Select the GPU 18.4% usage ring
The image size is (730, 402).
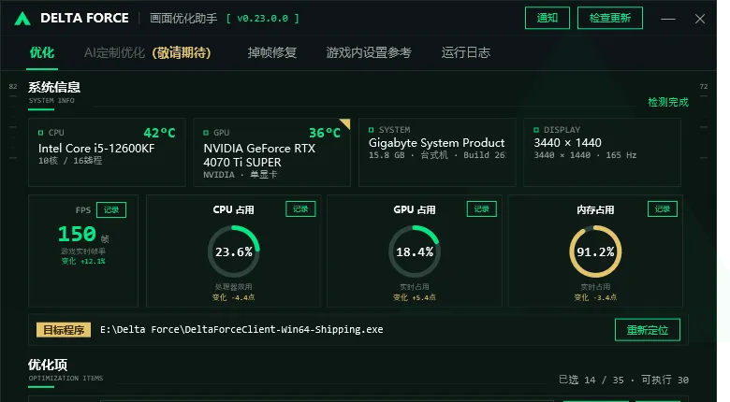pos(415,251)
